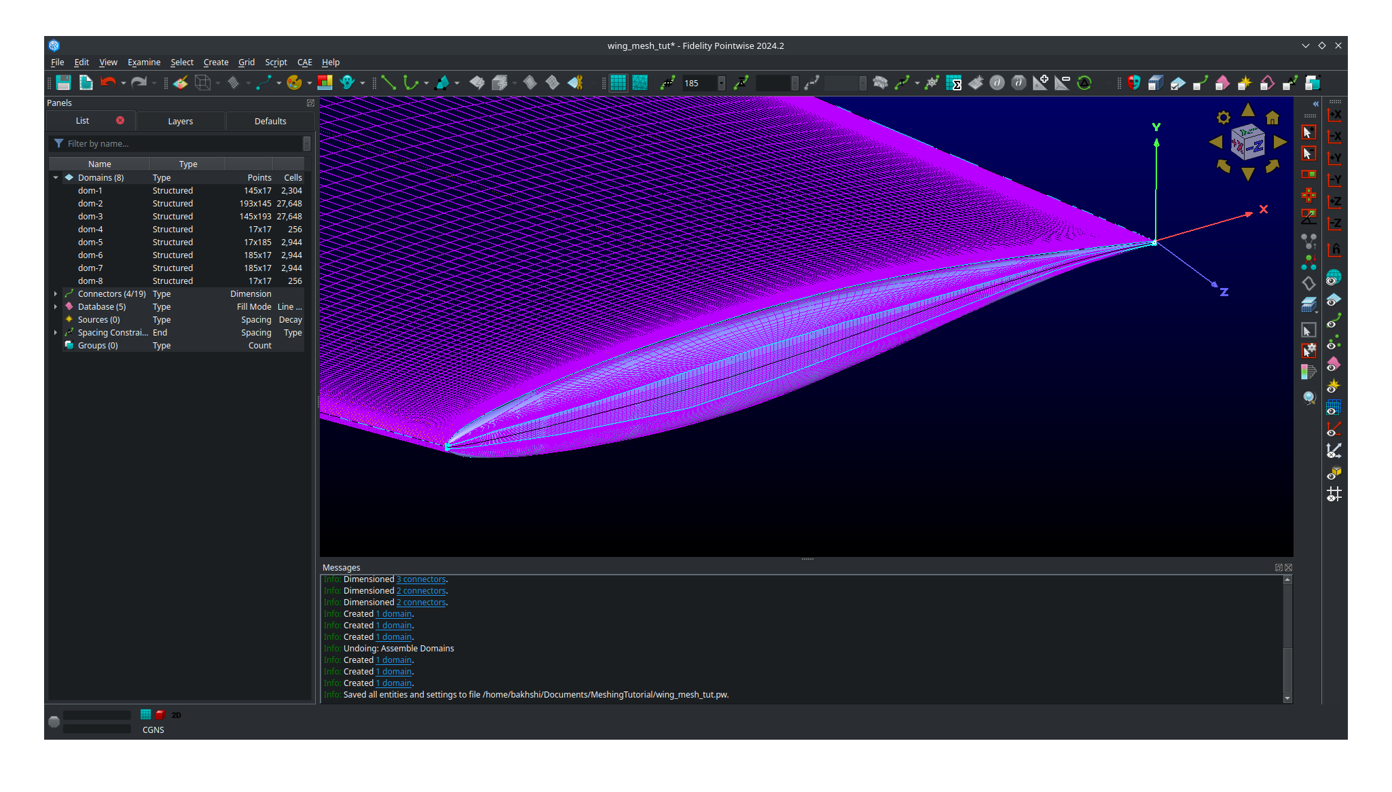Follow the '3 connectors' link in Messages
The image size is (1392, 792).
pos(421,579)
